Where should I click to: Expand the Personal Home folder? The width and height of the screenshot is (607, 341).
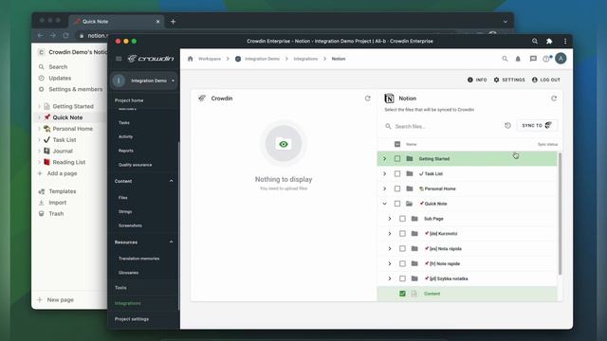[384, 188]
